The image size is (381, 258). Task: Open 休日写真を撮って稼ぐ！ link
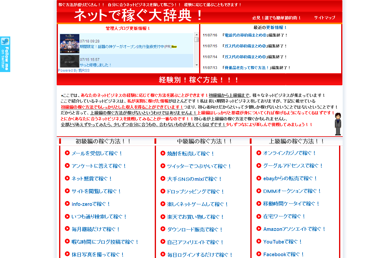[98, 255]
